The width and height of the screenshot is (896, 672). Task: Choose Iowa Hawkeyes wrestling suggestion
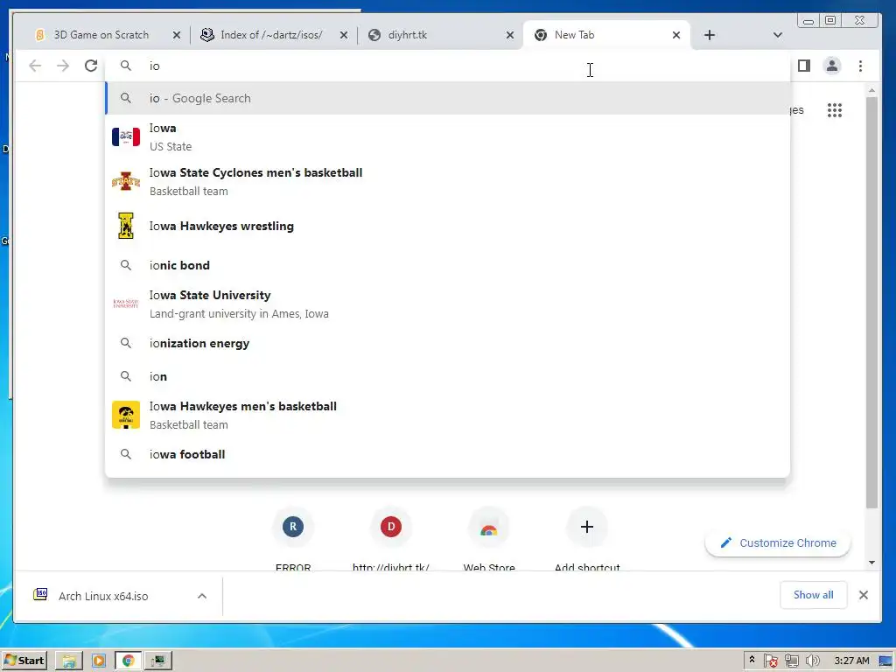tap(447, 226)
